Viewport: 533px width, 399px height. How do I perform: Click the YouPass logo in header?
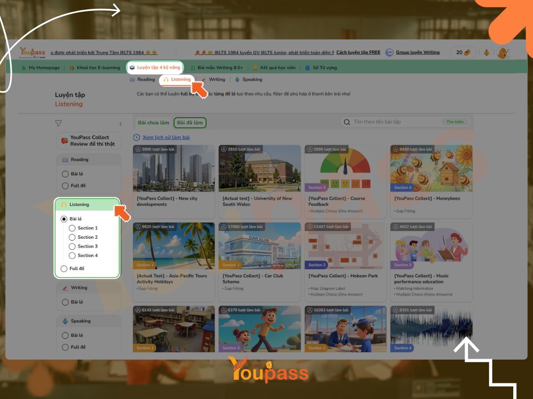32,53
